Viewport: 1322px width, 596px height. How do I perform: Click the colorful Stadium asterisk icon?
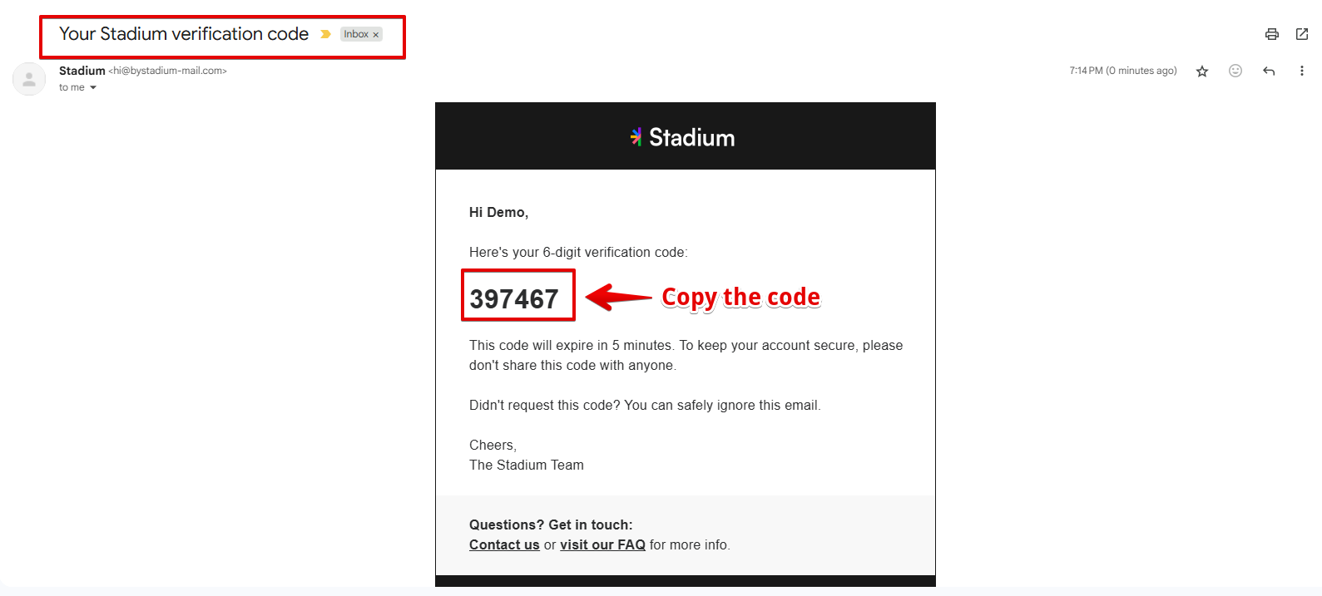(636, 137)
